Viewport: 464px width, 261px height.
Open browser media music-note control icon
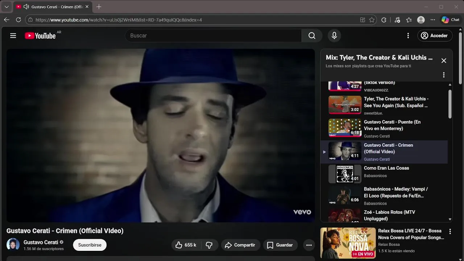pyautogui.click(x=397, y=20)
